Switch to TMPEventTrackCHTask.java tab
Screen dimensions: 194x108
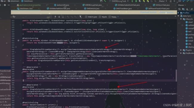[x=157, y=9]
